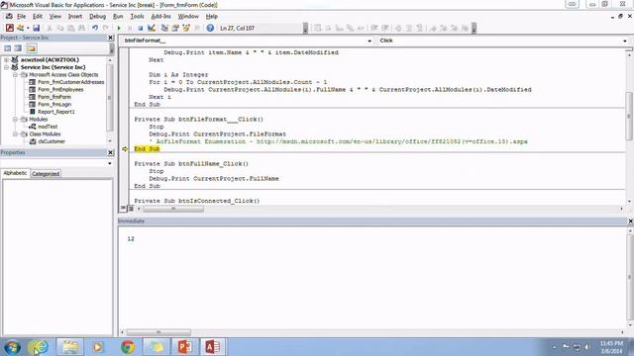Open the Properties object selector dropdown
Screen dimensions: 634x356
tap(110, 163)
